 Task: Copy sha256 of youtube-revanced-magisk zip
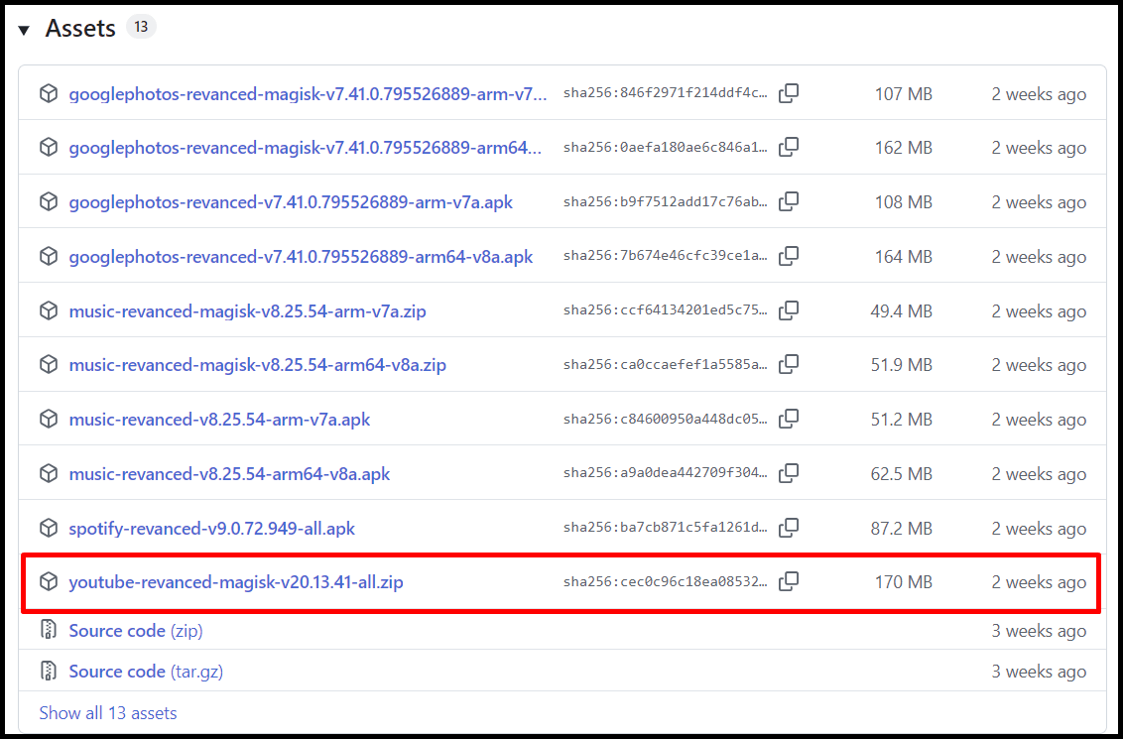click(x=789, y=581)
